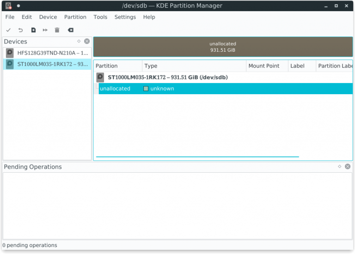The height and width of the screenshot is (254, 355).
Task: Open the File menu
Action: pos(10,17)
